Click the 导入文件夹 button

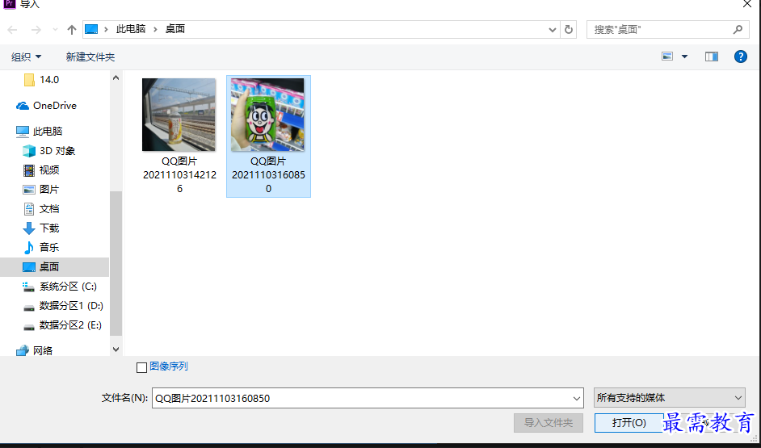[x=549, y=423]
